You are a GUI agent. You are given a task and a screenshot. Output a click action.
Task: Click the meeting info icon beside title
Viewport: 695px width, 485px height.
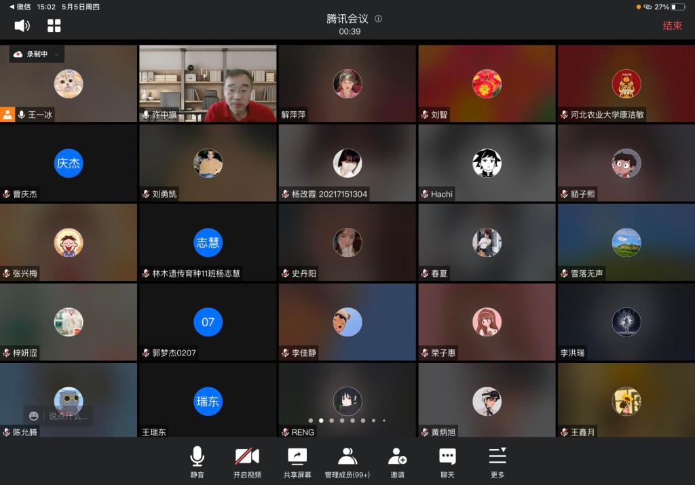click(x=378, y=19)
